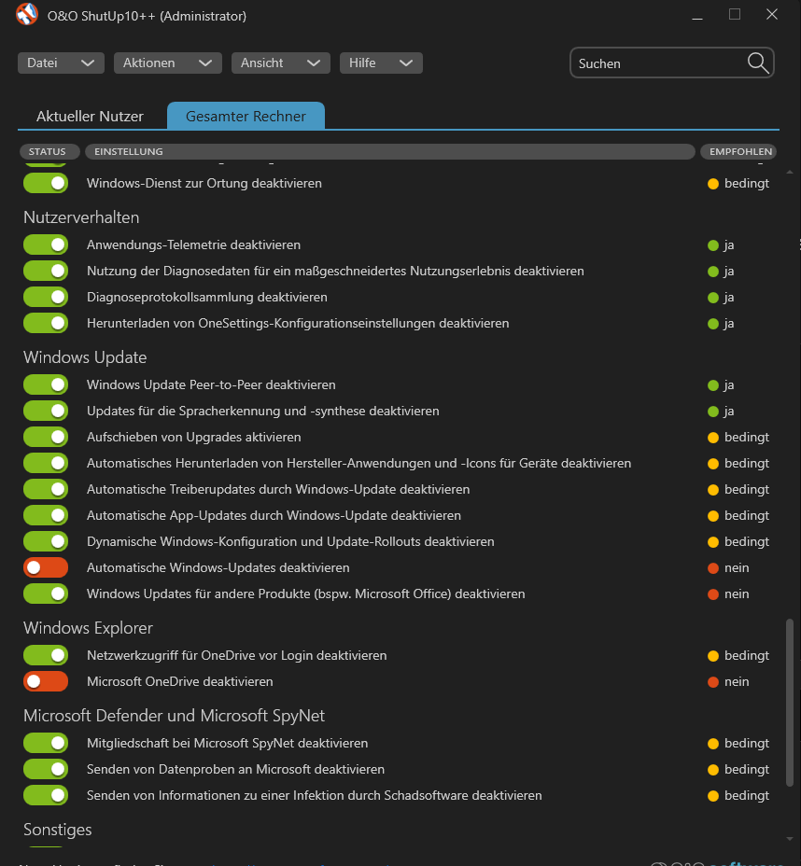801x866 pixels.
Task: Close the O&O ShutUp10++ window
Action: 772,14
